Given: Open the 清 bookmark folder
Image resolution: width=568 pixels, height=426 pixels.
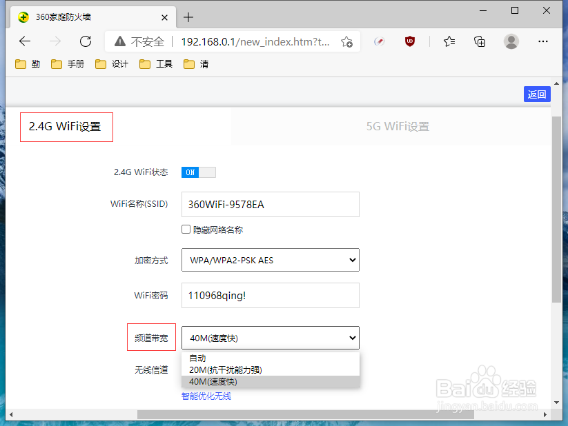Looking at the screenshot, I should (196, 64).
